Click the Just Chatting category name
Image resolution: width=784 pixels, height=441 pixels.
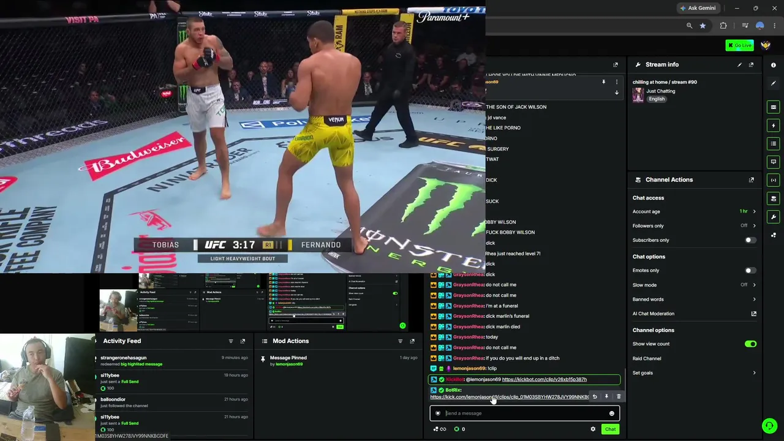coord(660,91)
